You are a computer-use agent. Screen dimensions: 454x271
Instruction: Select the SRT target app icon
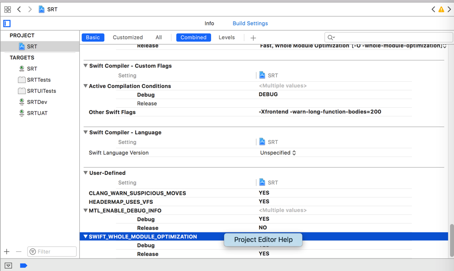pos(22,69)
